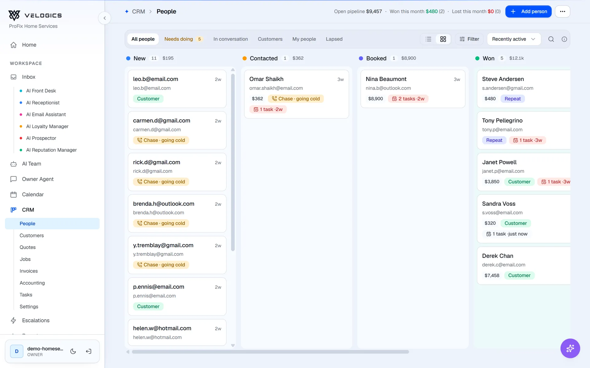Click the Calendar icon
The width and height of the screenshot is (590, 368).
coord(14,194)
